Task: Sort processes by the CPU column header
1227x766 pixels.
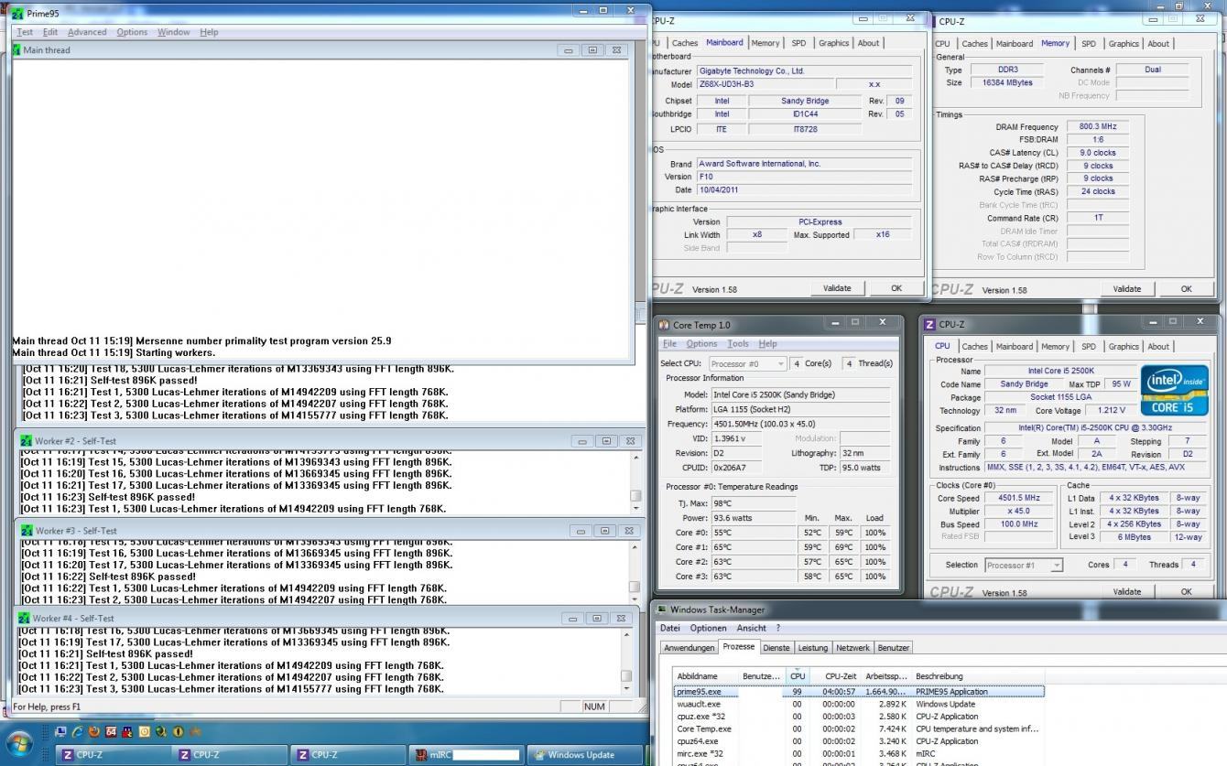Action: pyautogui.click(x=798, y=676)
